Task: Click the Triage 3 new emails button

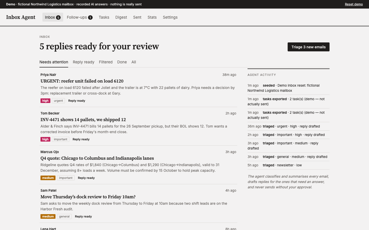Action: click(309, 47)
